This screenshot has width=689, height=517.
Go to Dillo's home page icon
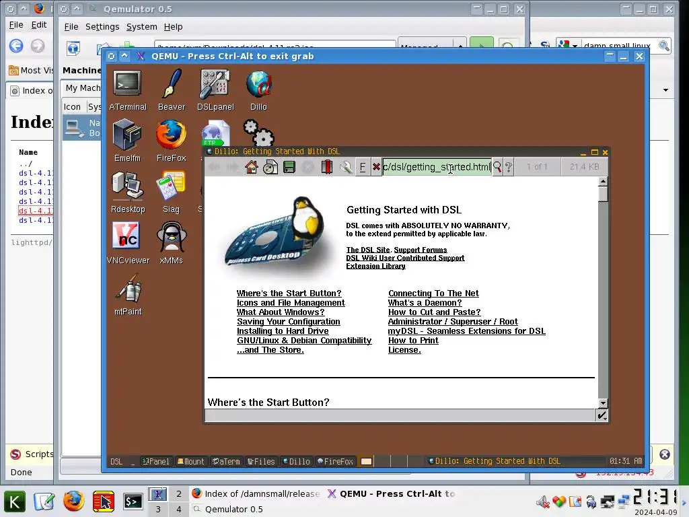(252, 167)
